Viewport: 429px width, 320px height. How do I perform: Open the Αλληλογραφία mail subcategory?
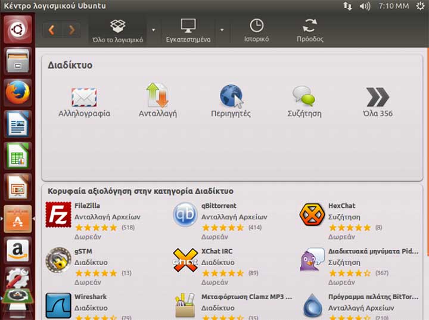tap(84, 102)
